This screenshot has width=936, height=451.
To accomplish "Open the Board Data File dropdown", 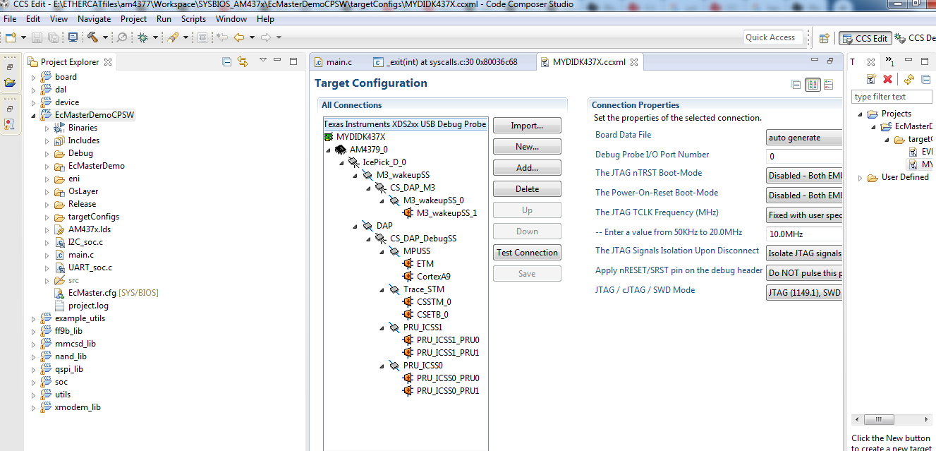I will [804, 138].
